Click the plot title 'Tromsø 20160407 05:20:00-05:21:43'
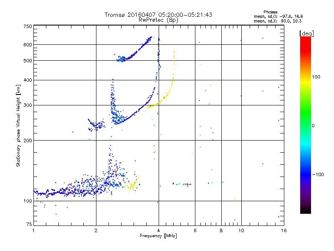 (x=158, y=15)
